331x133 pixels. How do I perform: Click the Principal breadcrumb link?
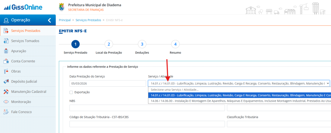coord(65,20)
